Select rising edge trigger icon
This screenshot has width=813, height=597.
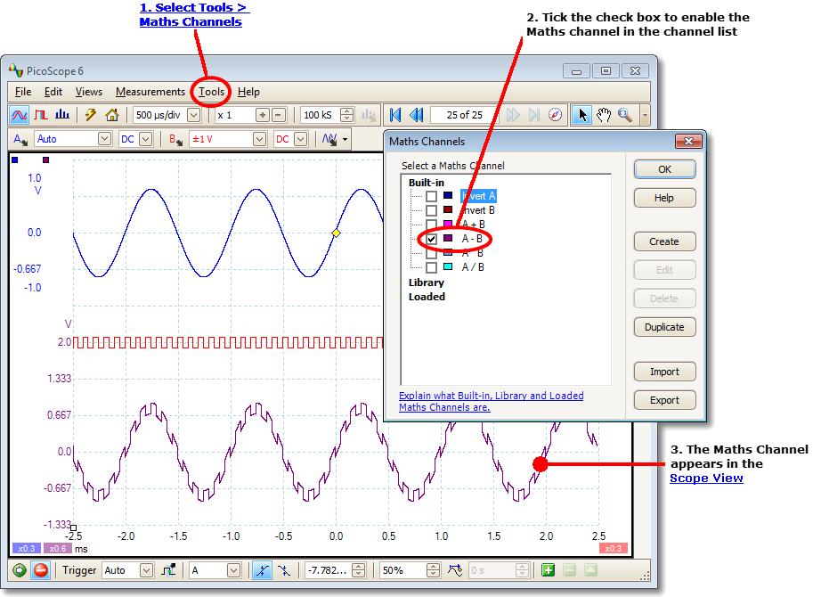pos(263,570)
